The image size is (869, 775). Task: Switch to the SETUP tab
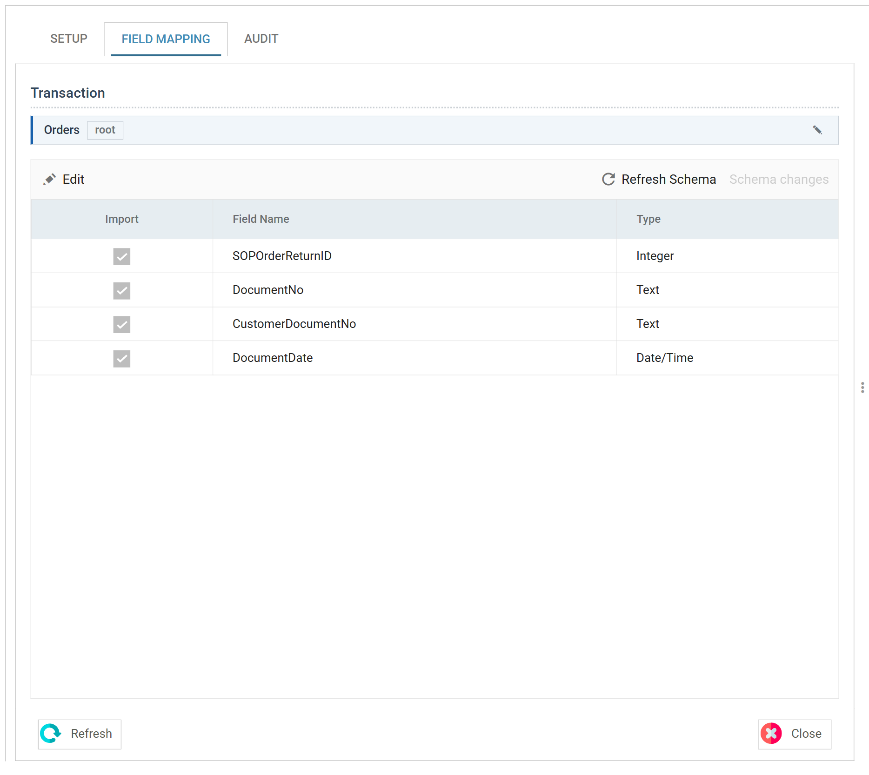[x=69, y=39]
